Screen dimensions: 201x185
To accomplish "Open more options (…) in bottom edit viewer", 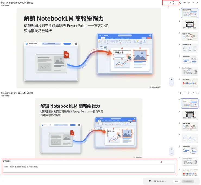I will 184,93.
